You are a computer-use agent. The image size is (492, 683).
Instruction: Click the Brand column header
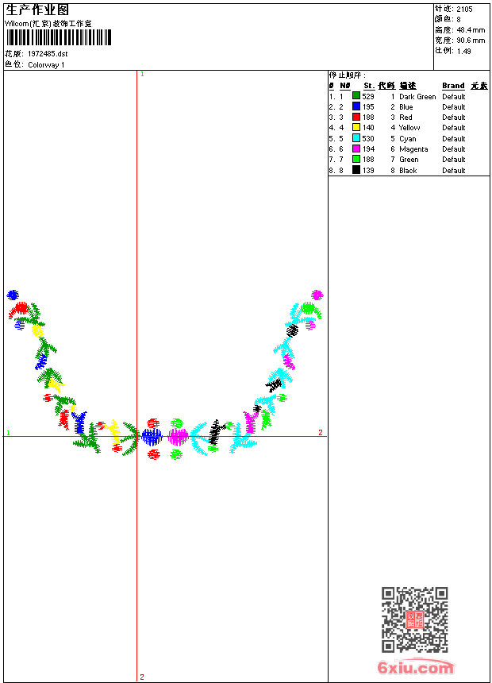click(x=453, y=86)
